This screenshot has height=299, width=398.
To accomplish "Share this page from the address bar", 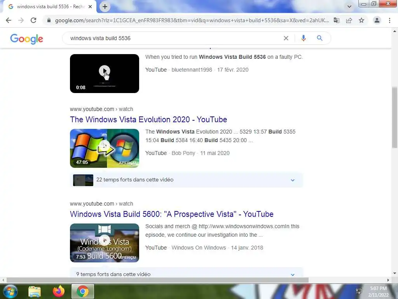I will 349,20.
